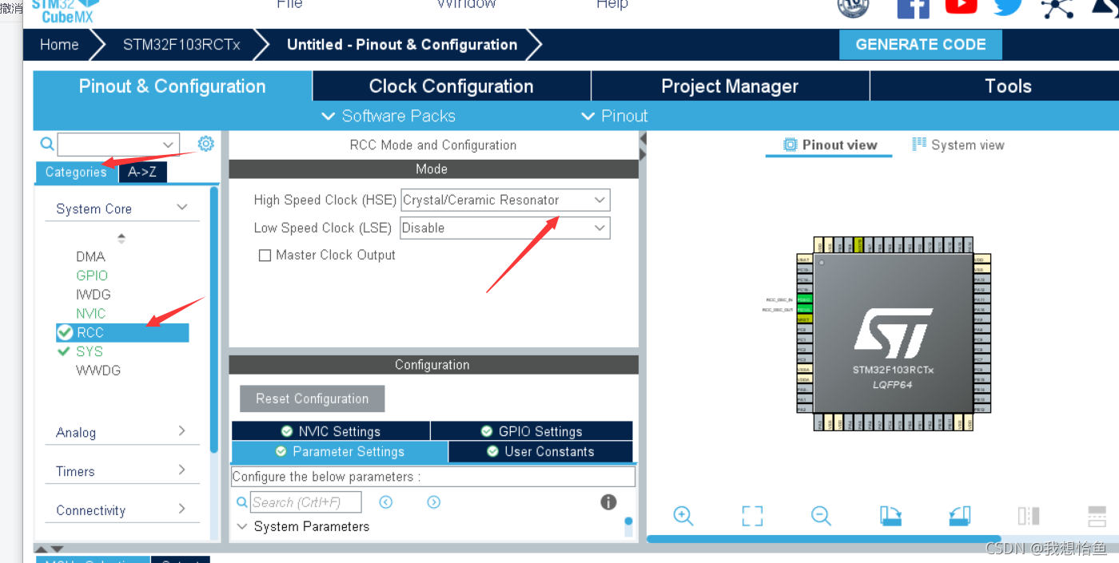The width and height of the screenshot is (1119, 563).
Task: Open the category search combo box arrow
Action: [168, 145]
